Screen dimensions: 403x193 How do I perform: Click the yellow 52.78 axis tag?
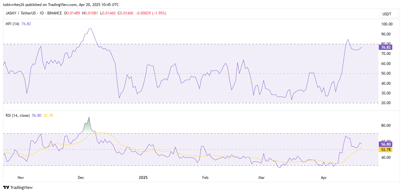tap(386, 150)
